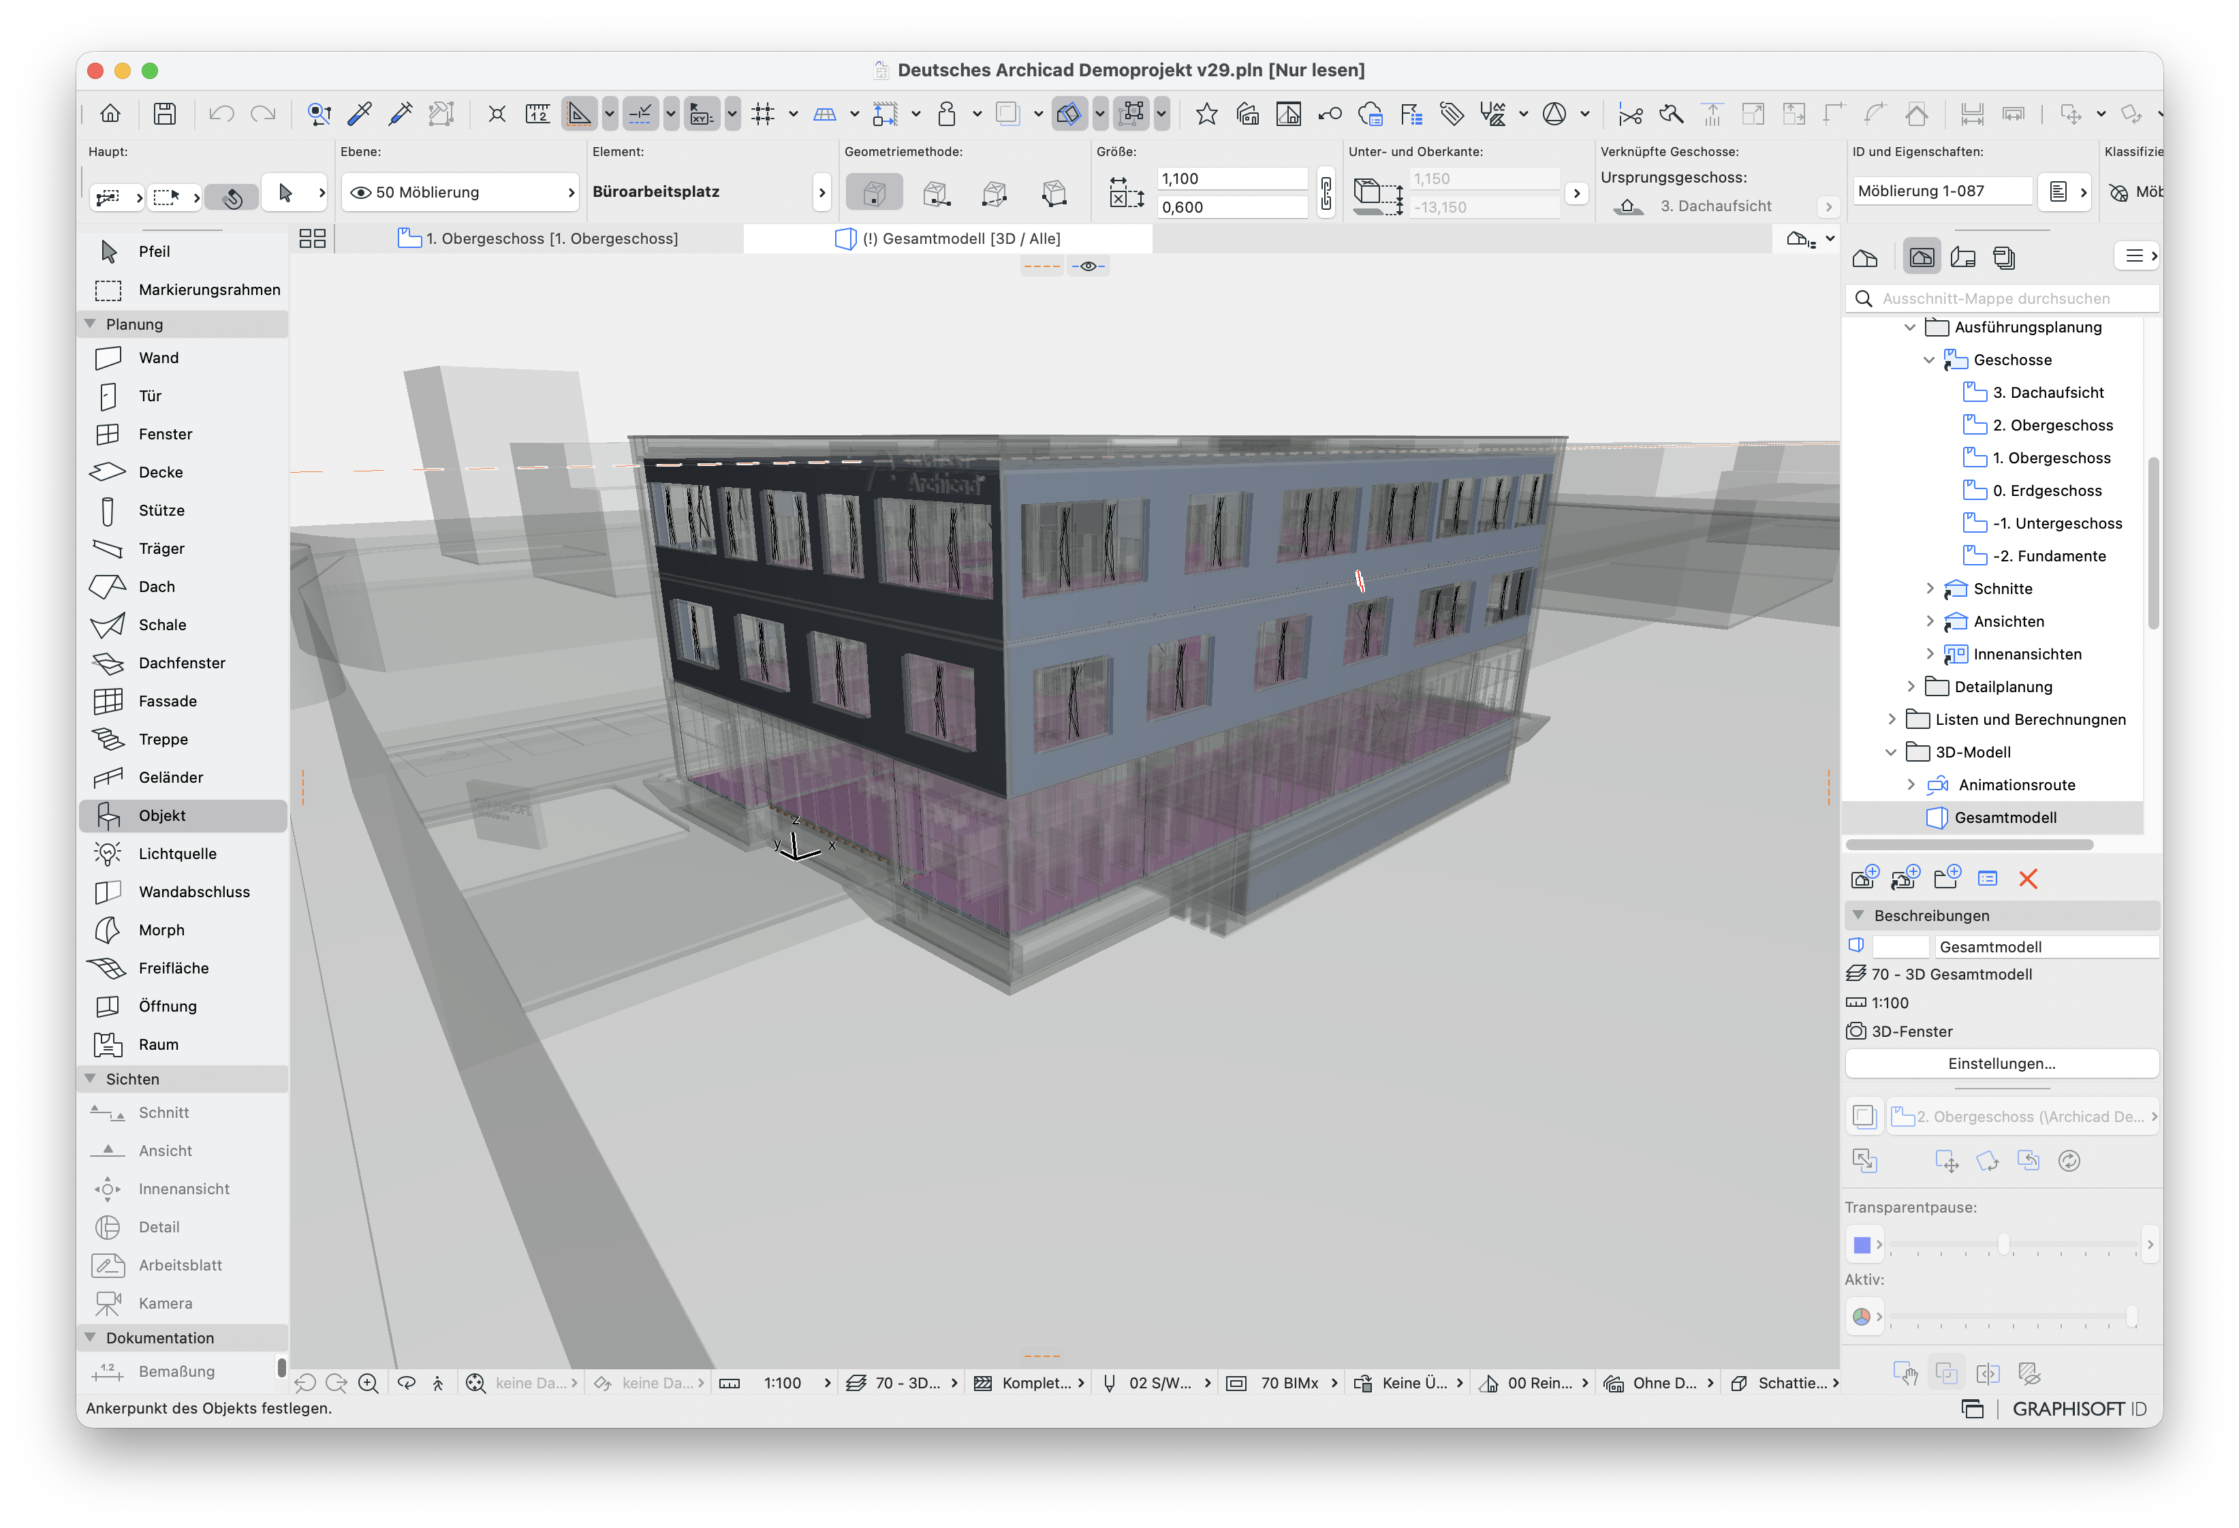Click the orbit icon in bottom bar
Screen dimensions: 2239x1528
tap(407, 1384)
